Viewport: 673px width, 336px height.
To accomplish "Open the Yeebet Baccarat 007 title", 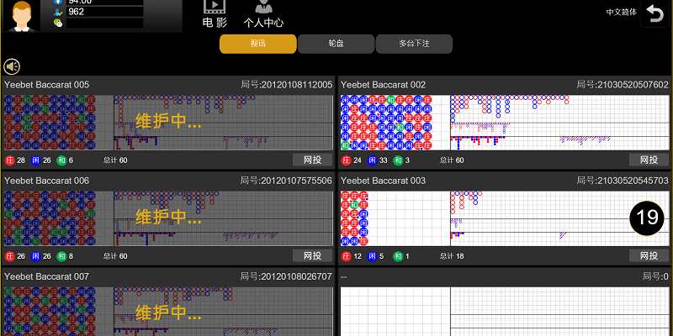I will click(47, 277).
